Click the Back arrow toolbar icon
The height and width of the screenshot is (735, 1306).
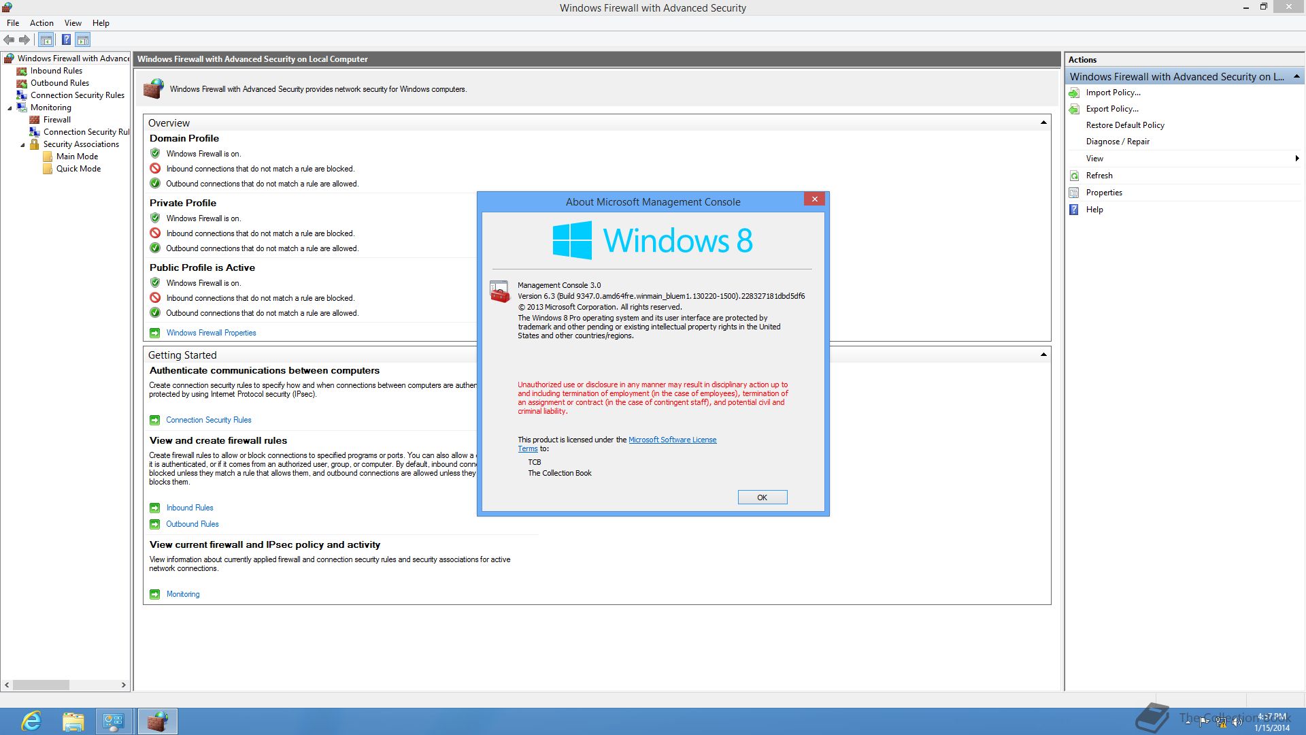pyautogui.click(x=9, y=39)
